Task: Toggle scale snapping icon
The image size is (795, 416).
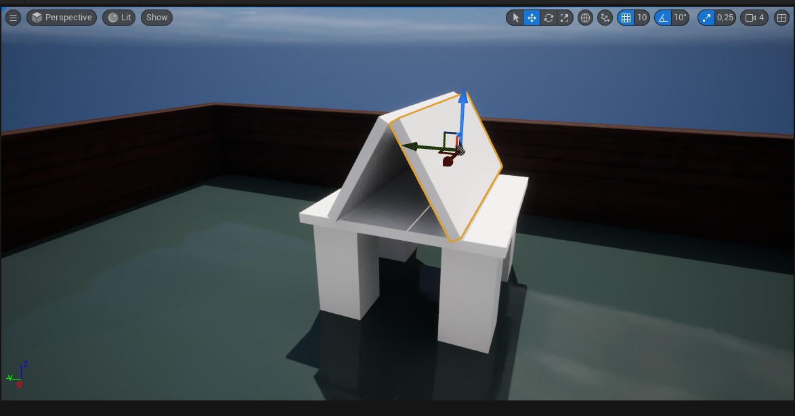Action: (x=706, y=18)
